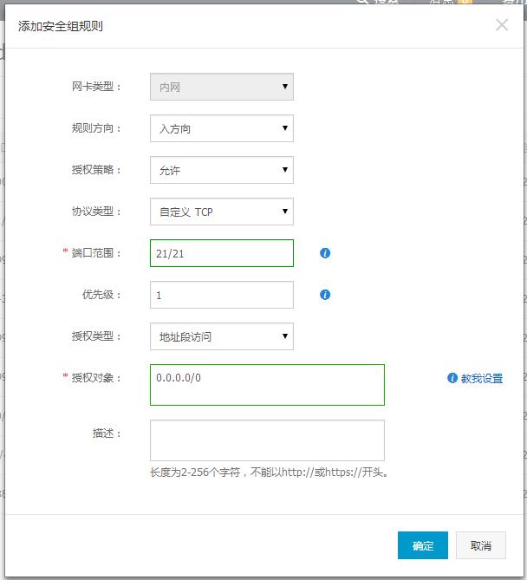
Task: Open the 授权类型 dropdown showing 地址段访问
Action: click(x=222, y=336)
